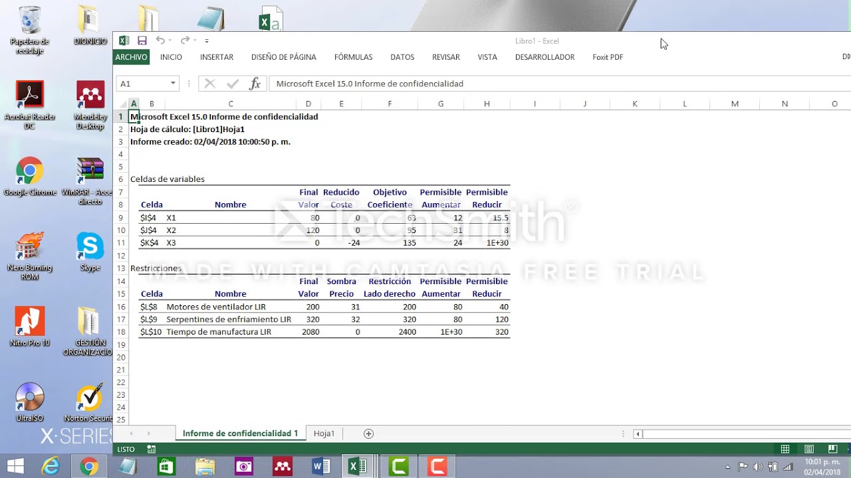Switch to Normal view icon
The width and height of the screenshot is (851, 478).
click(785, 449)
